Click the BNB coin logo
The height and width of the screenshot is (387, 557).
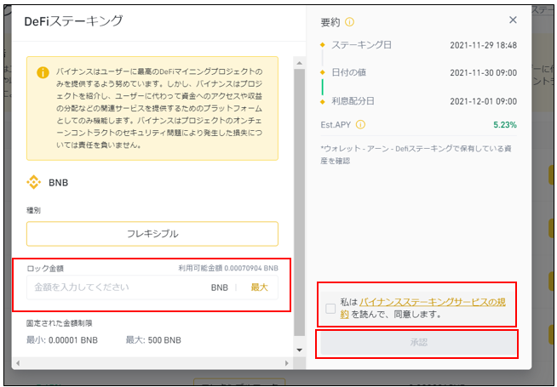[x=34, y=182]
